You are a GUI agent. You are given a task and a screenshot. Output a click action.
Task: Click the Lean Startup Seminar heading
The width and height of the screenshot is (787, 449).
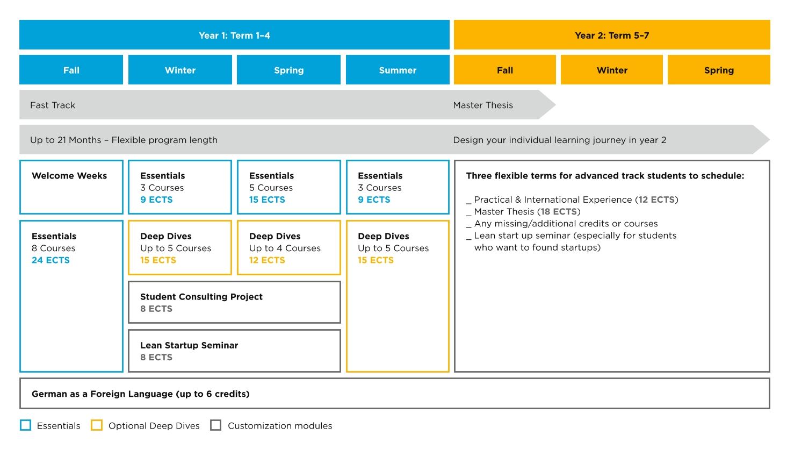coord(189,345)
